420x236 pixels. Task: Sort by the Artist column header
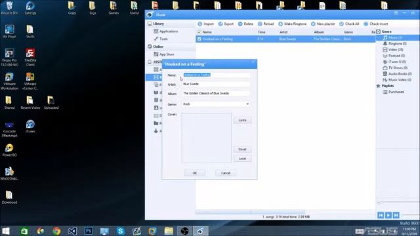(x=283, y=32)
